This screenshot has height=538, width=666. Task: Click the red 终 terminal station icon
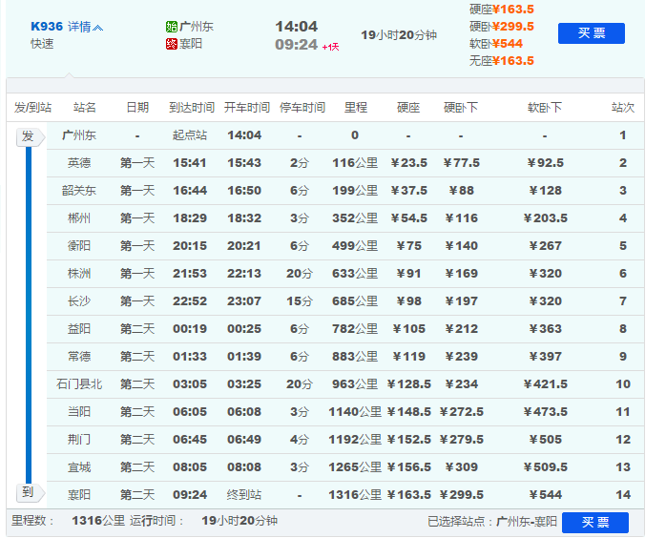[x=171, y=44]
